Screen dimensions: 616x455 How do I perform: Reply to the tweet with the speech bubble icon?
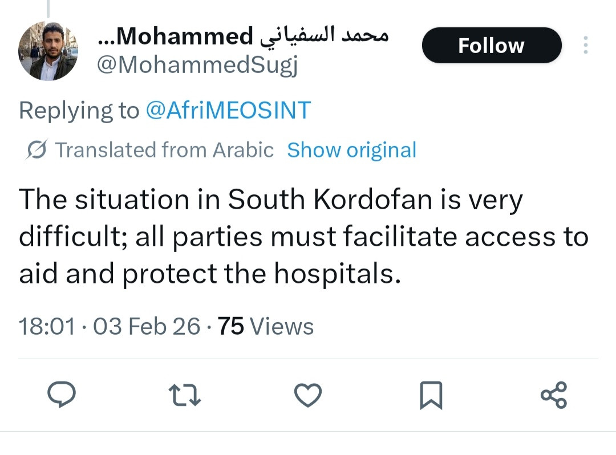coord(62,395)
